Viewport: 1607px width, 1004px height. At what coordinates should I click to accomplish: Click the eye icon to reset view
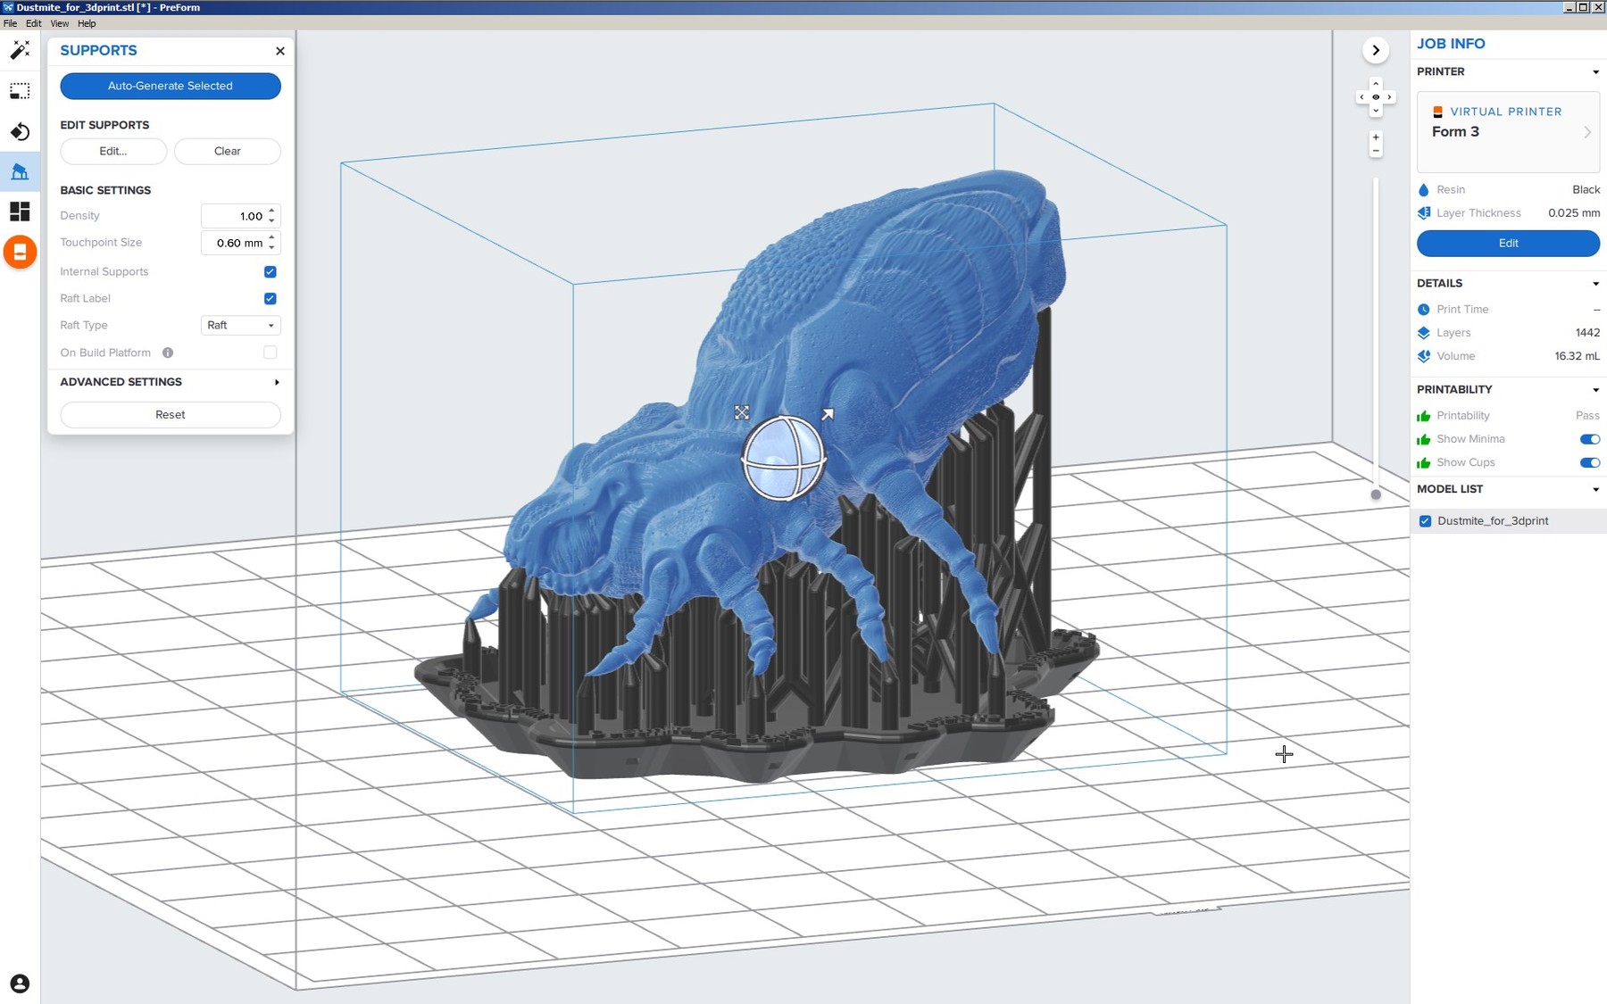1376,97
